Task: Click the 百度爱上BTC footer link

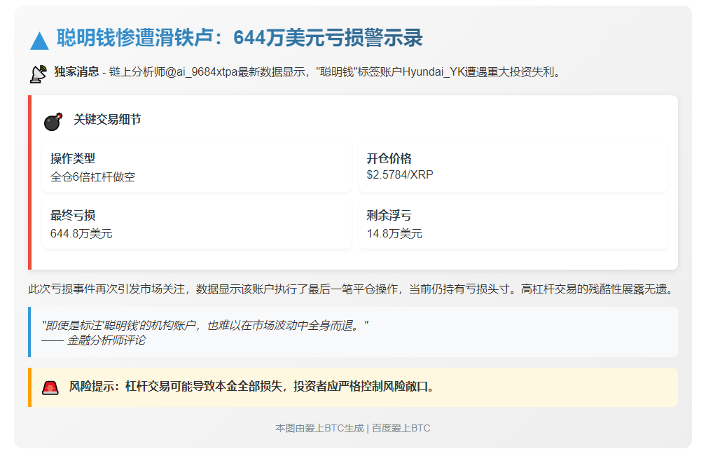Action: 401,428
